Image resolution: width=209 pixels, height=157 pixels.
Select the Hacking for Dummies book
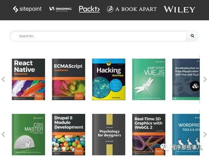click(x=109, y=79)
